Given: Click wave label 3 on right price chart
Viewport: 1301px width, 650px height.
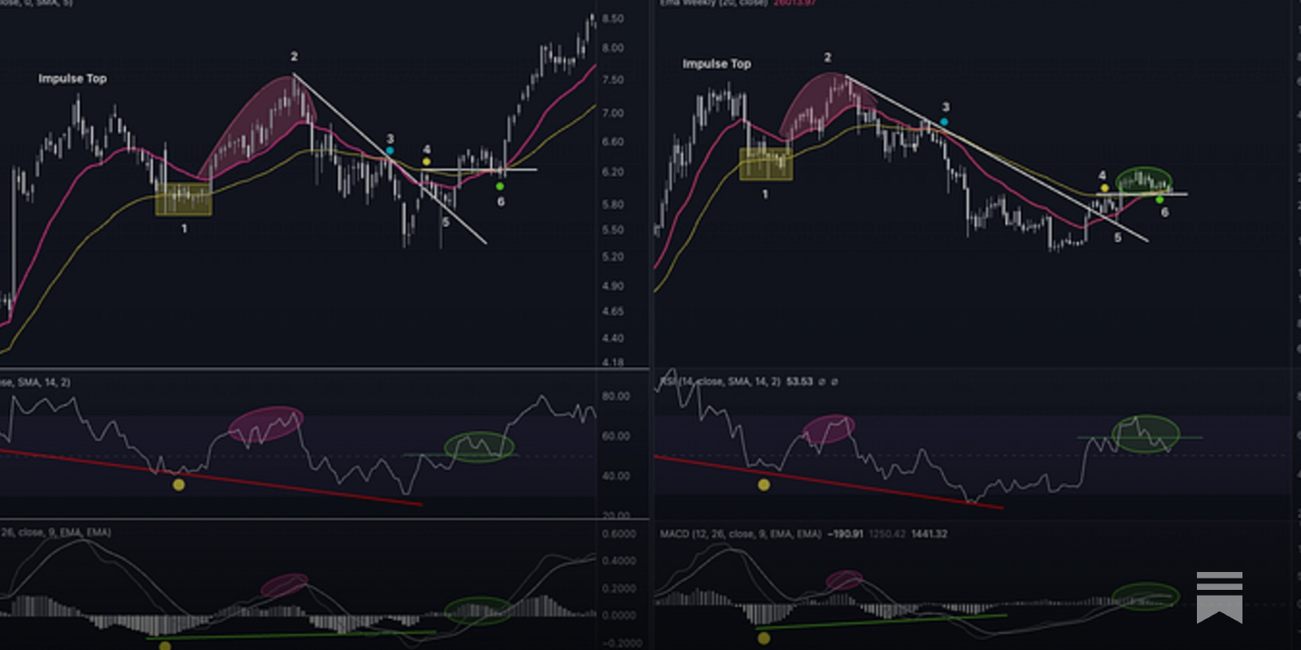Looking at the screenshot, I should click(945, 107).
